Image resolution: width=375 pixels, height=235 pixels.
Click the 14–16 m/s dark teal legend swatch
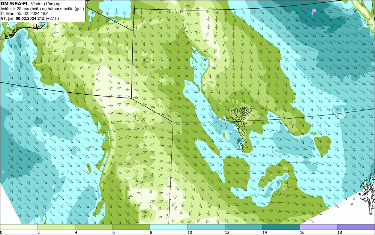[281, 227]
